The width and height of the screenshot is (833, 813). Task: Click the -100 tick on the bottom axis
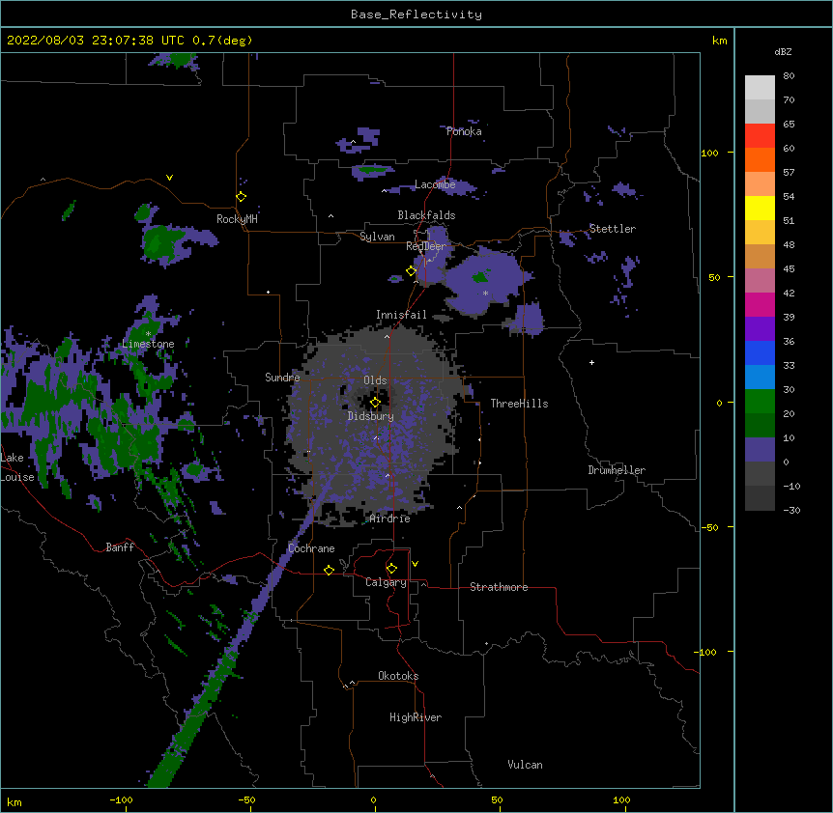click(x=121, y=799)
